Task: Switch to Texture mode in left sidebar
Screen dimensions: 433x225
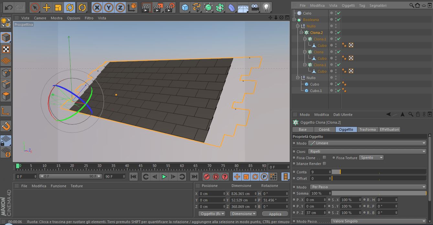Action: pos(6,49)
